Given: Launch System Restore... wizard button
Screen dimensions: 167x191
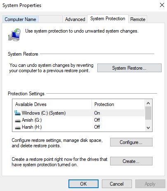Looking at the screenshot, I should click(x=129, y=68).
